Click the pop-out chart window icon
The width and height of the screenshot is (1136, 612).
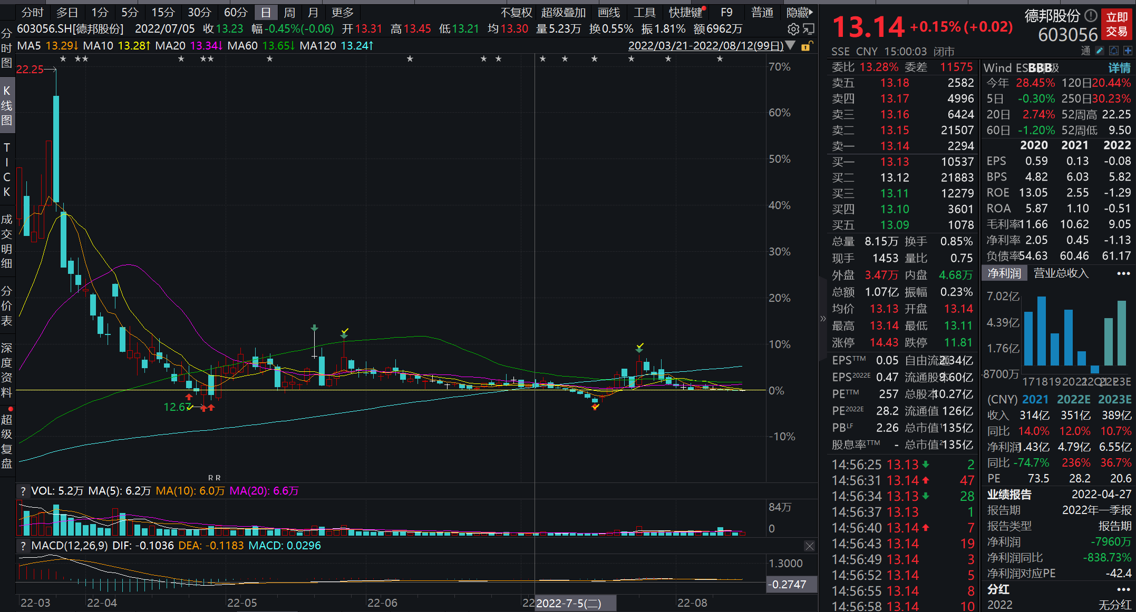[x=809, y=29]
